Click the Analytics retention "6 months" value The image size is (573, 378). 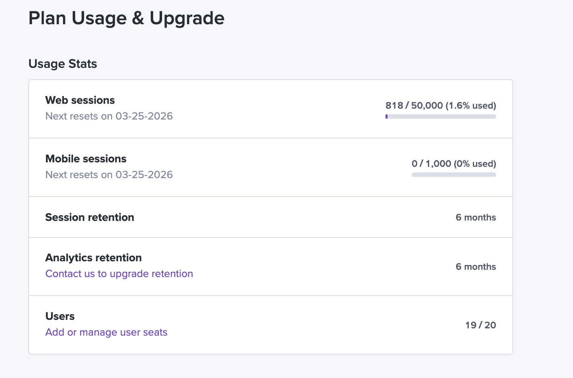pyautogui.click(x=476, y=267)
